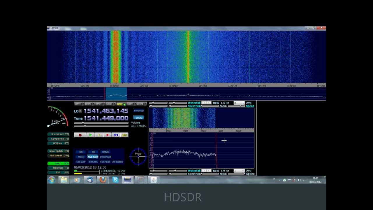373x210 pixels.
Task: Open the upper Avg dropdown showing 2
Action: (x=239, y=103)
